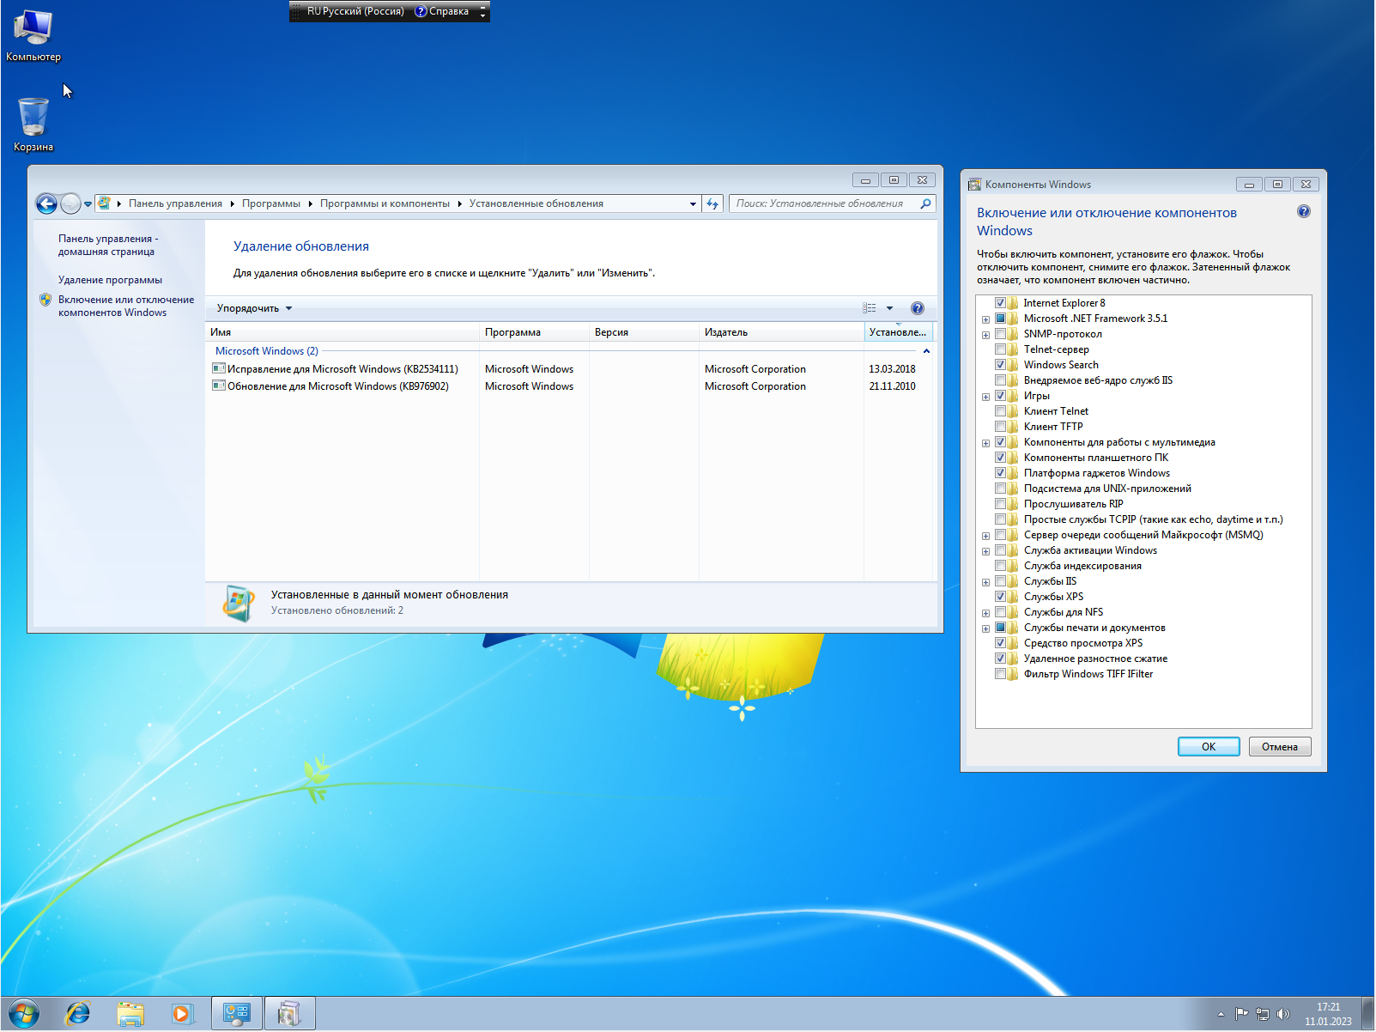
Task: Click the view mode icon in toolbar
Action: coord(870,308)
